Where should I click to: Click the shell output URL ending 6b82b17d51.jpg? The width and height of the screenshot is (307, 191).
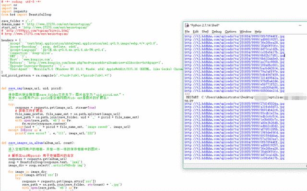(x=235, y=55)
